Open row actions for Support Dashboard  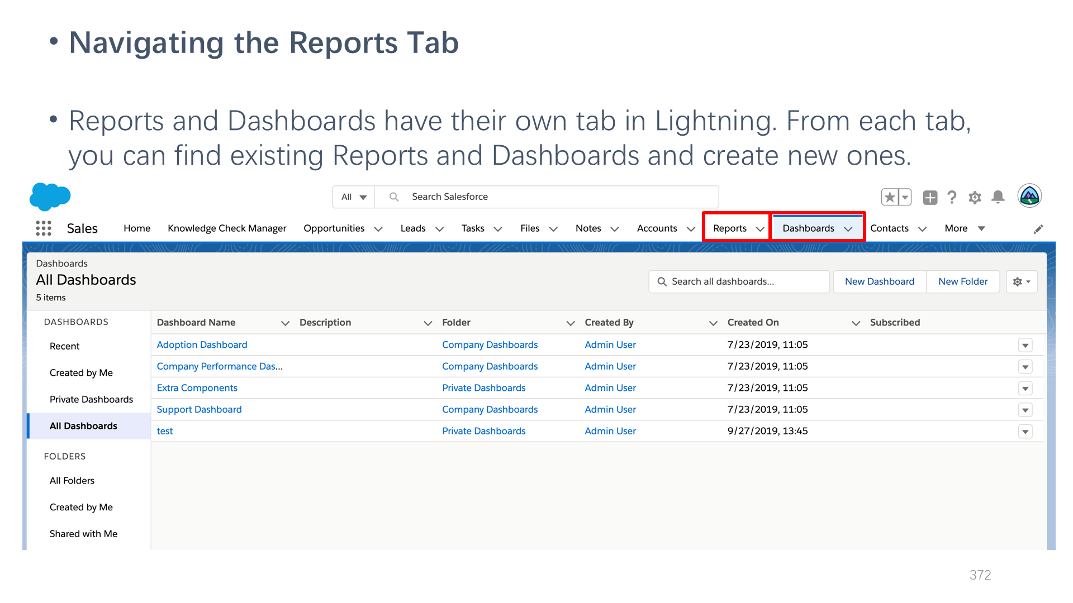click(x=1025, y=410)
